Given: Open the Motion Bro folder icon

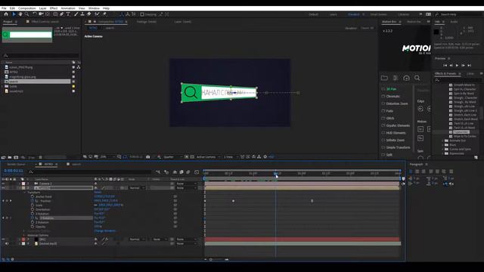Looking at the screenshot, I should [x=384, y=78].
